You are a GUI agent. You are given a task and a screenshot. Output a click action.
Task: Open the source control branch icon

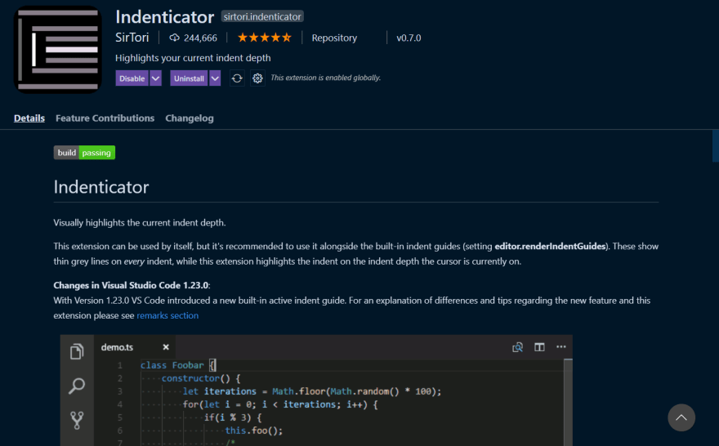[x=77, y=420]
